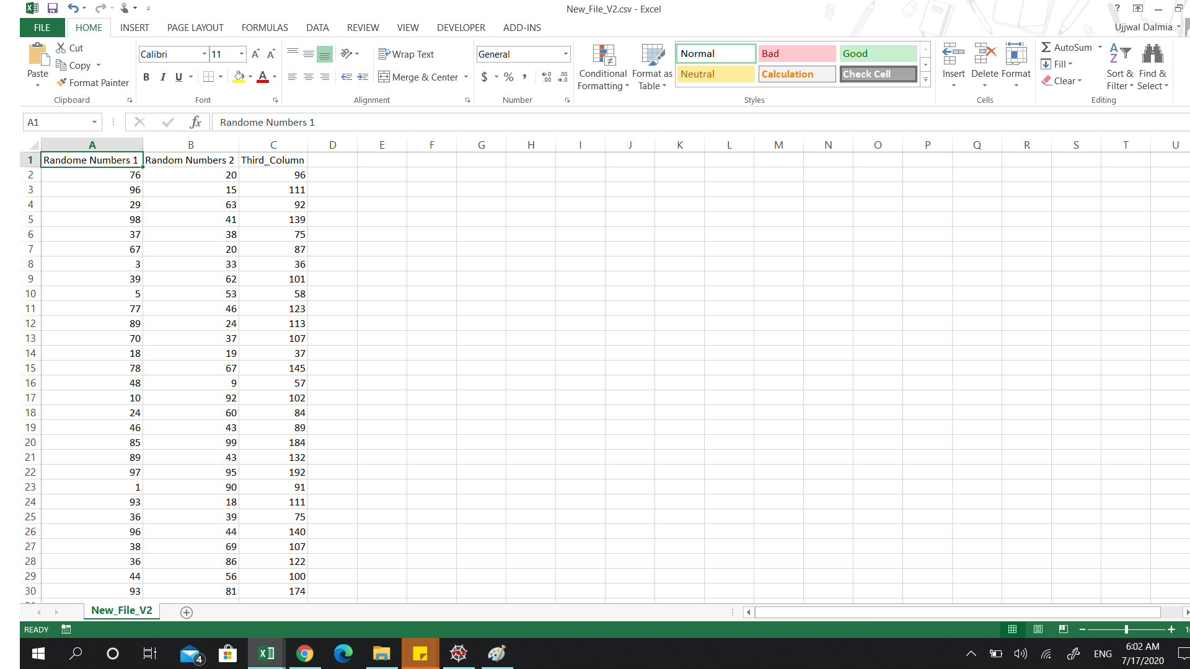The height and width of the screenshot is (669, 1190).
Task: Expand the Name Box dropdown arrow
Action: pyautogui.click(x=94, y=122)
